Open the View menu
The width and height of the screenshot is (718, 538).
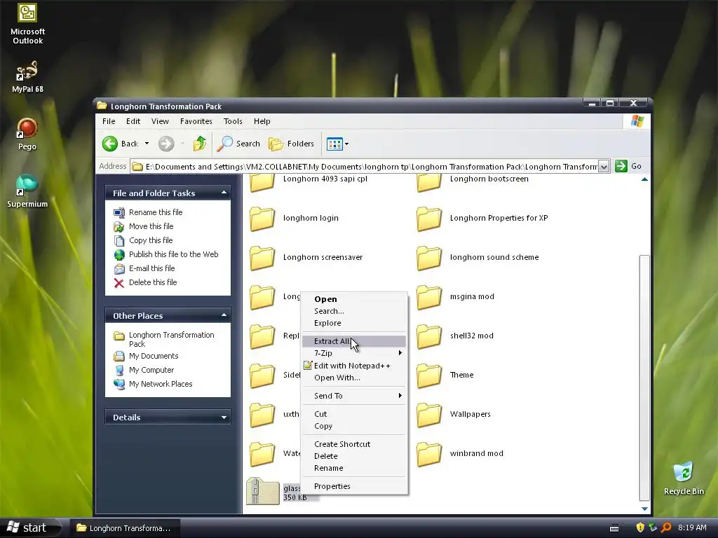pyautogui.click(x=160, y=121)
